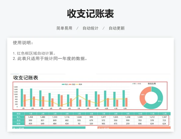Click the 7月 income bar in chart

77,98
